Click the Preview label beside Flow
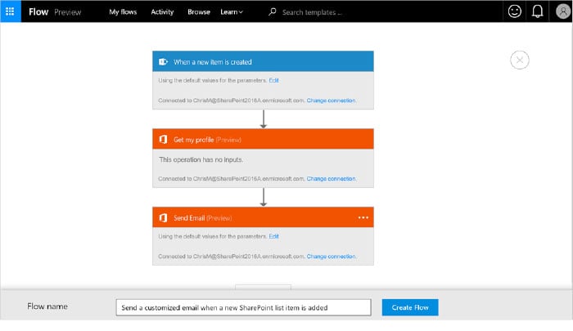This screenshot has height=331, width=573. [x=68, y=12]
